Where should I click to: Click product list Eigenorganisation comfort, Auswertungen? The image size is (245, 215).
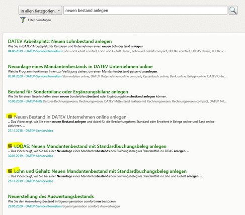coord(91,206)
